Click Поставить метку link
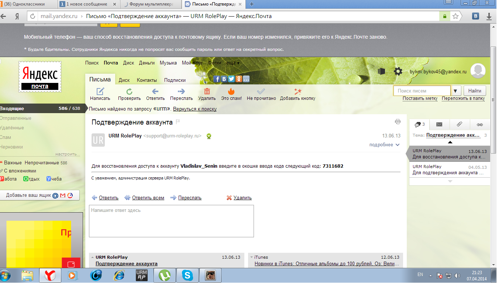 (x=420, y=98)
